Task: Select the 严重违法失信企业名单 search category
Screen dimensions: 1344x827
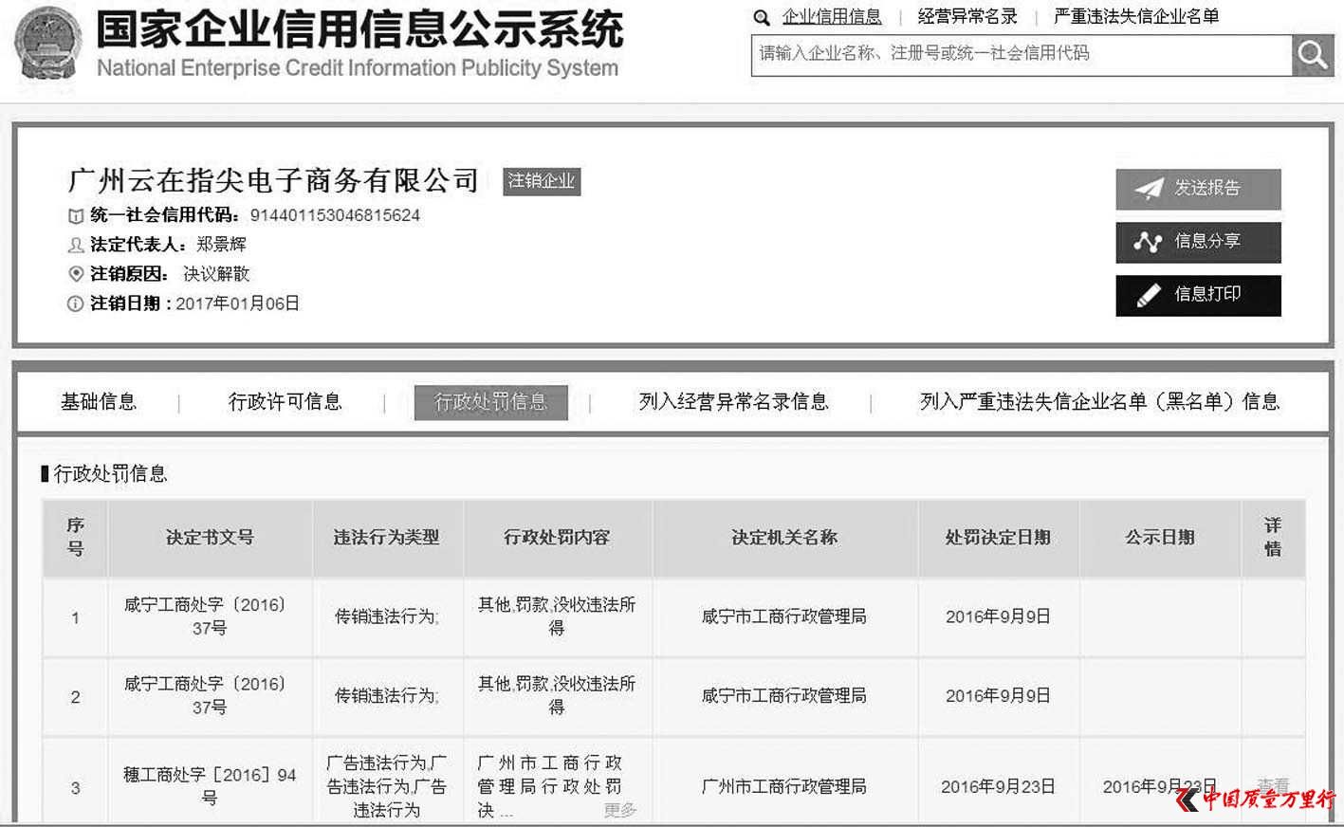Action: point(1136,17)
